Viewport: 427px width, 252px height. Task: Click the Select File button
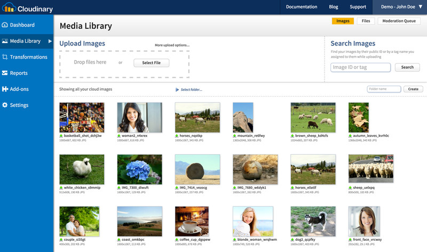pyautogui.click(x=152, y=62)
